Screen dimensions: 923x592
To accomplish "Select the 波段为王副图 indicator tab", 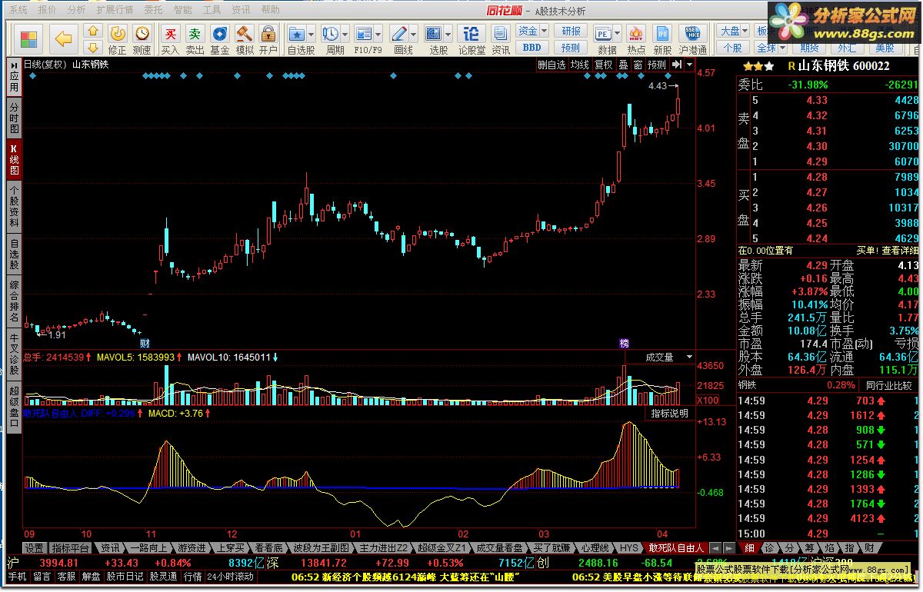I will pos(322,548).
